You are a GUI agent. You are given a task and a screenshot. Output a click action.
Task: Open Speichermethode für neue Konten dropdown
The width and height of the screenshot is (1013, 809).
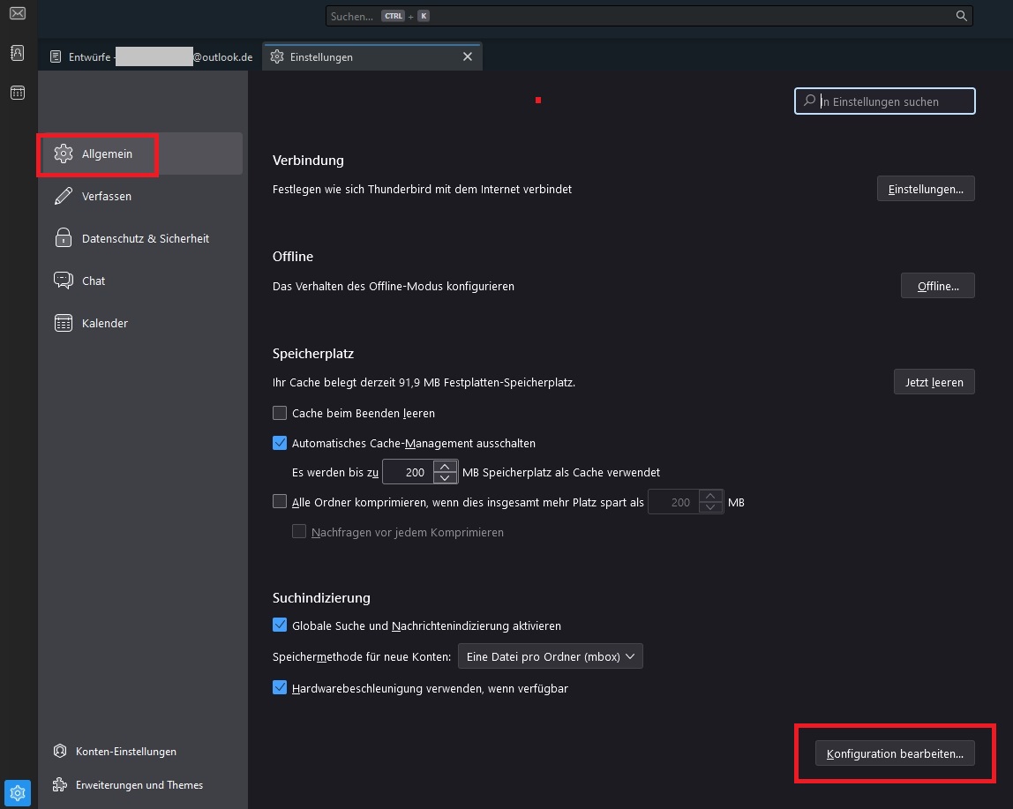pyautogui.click(x=551, y=656)
